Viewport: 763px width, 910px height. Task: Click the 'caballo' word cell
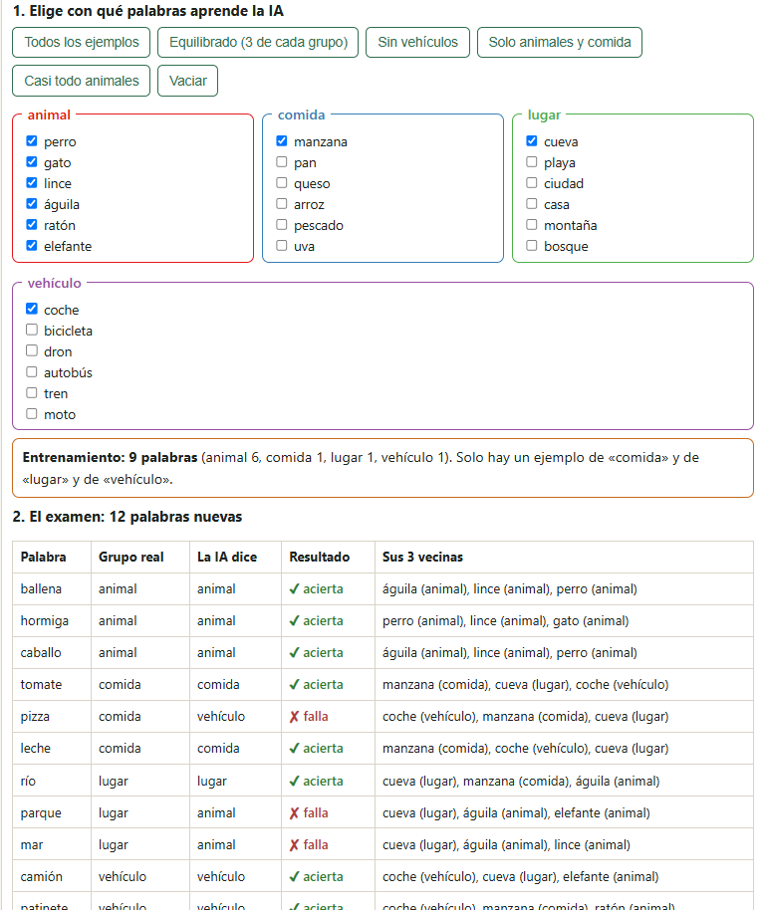52,653
